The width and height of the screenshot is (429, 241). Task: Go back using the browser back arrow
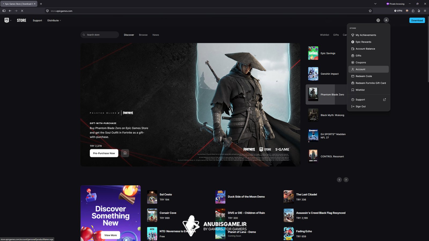pos(10,11)
